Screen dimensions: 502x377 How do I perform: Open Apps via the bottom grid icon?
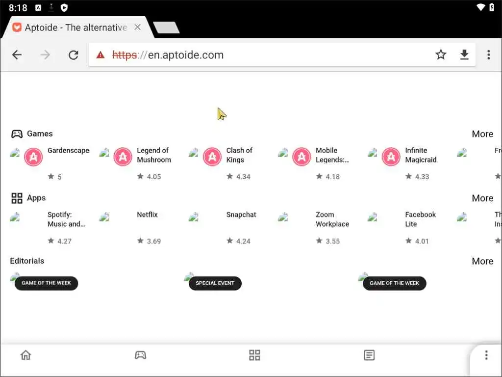[x=254, y=355]
